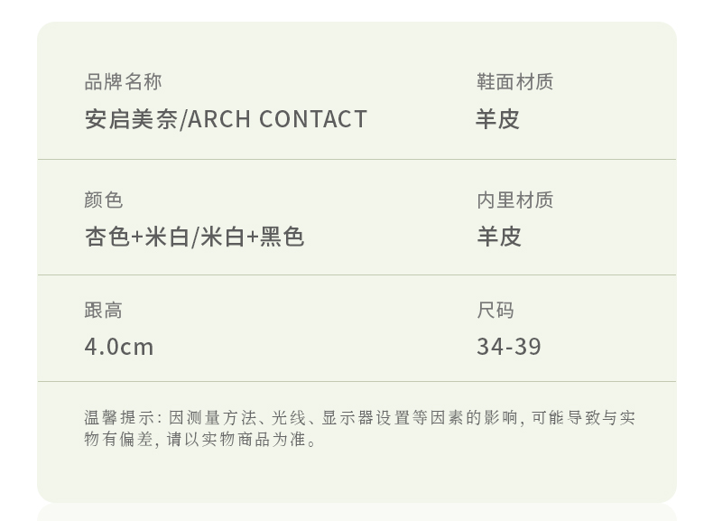Click the ARCH CONTACT brand text
The width and height of the screenshot is (713, 521).
[278, 119]
